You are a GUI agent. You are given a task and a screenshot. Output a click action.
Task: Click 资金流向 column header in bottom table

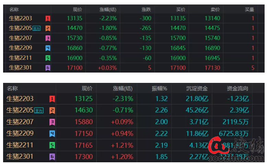[x=237, y=88]
